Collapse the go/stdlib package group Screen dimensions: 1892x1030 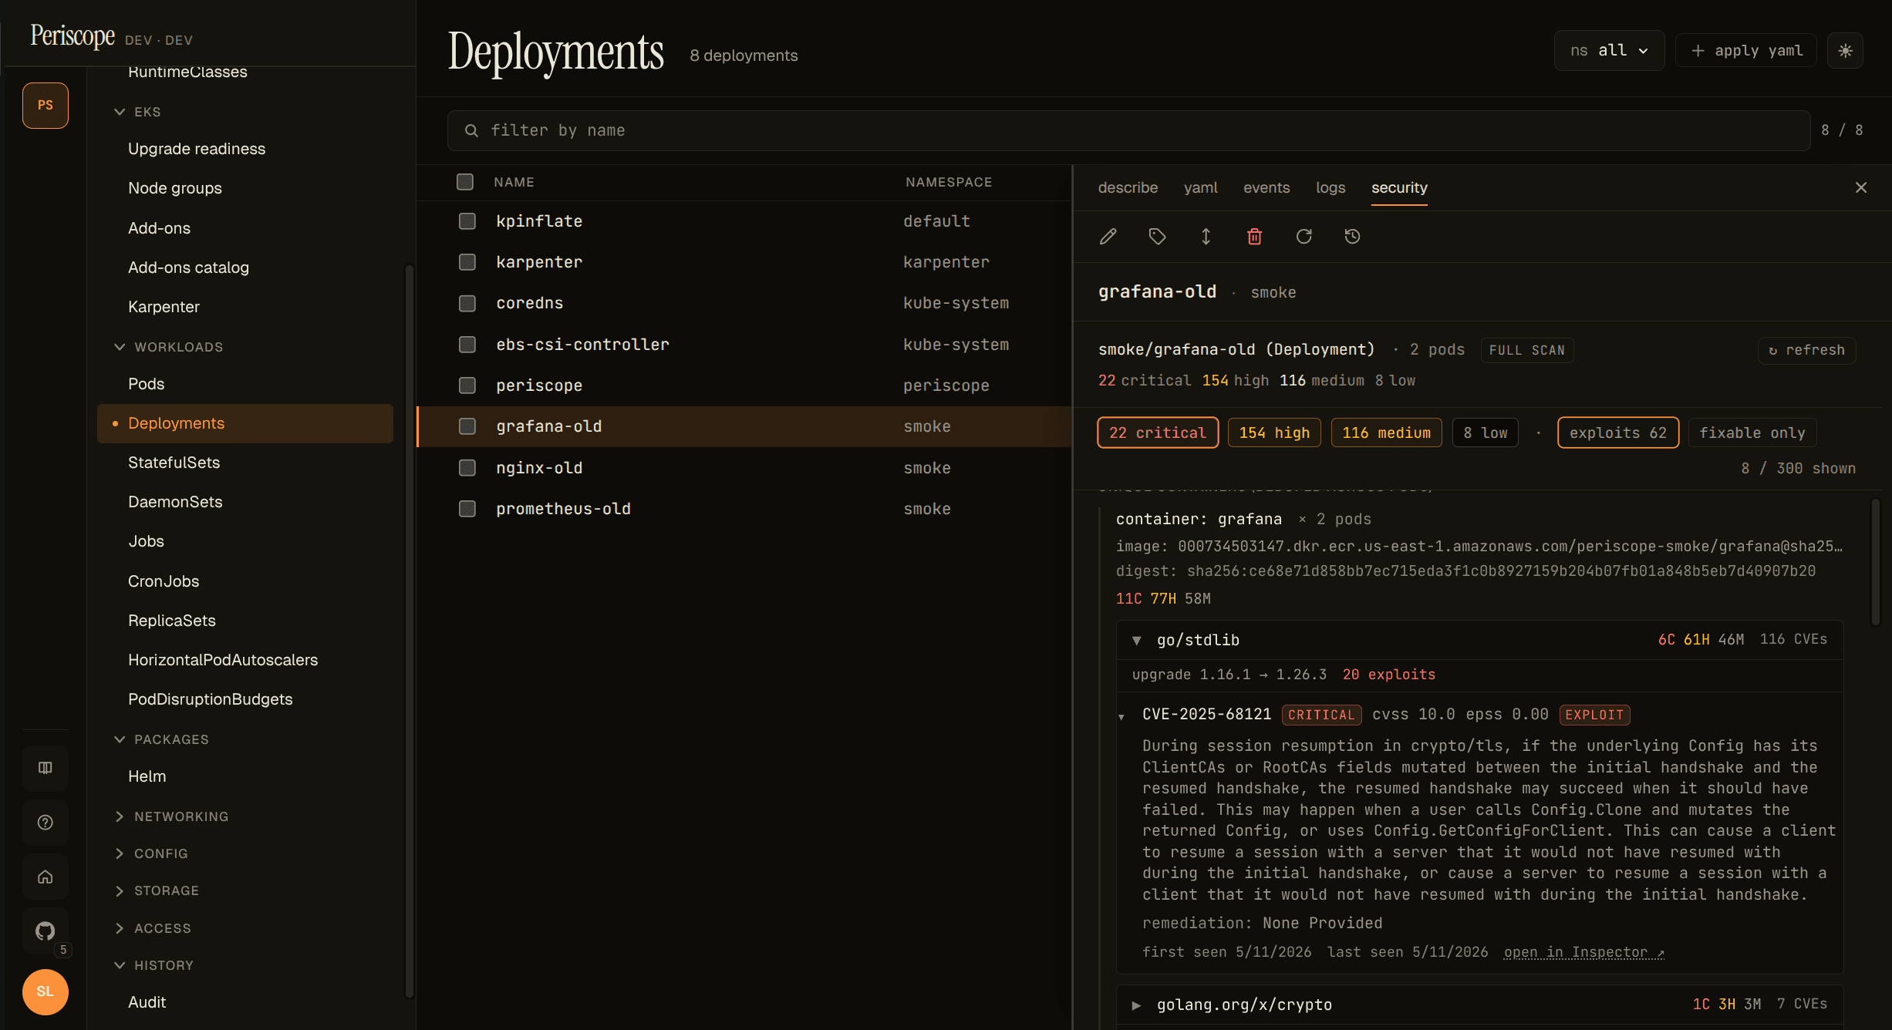[x=1136, y=640]
